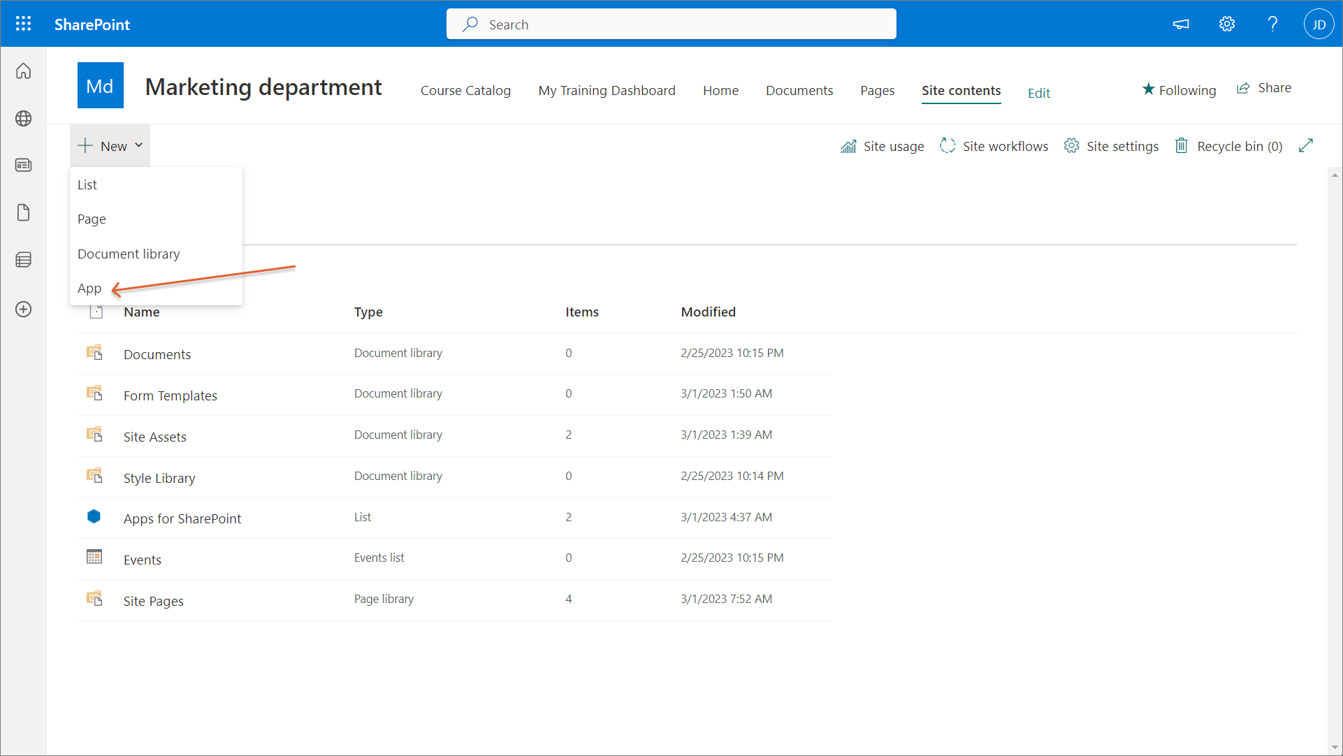Click the home icon in left rail
1343x756 pixels.
pyautogui.click(x=24, y=71)
